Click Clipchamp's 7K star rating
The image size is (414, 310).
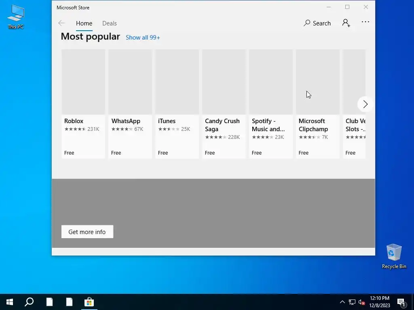[x=313, y=137]
